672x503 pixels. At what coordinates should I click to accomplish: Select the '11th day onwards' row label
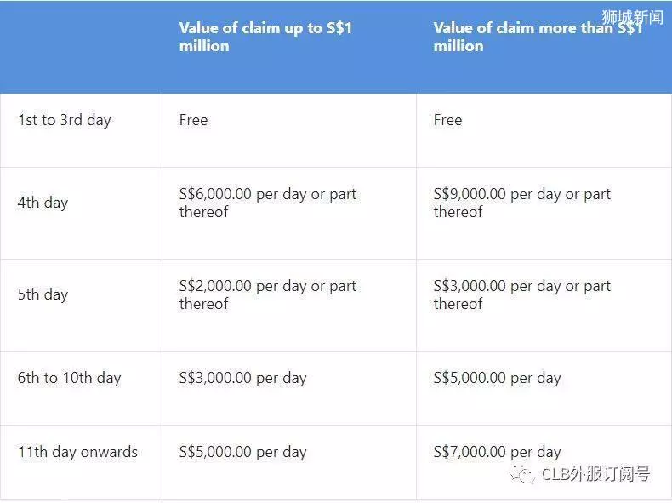pos(77,452)
